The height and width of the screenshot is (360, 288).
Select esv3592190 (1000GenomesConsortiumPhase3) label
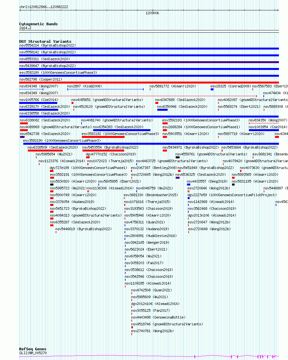[62, 141]
